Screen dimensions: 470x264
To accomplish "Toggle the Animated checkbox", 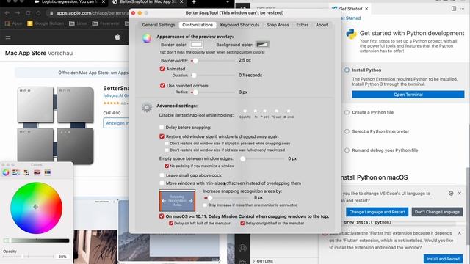I will tap(162, 69).
